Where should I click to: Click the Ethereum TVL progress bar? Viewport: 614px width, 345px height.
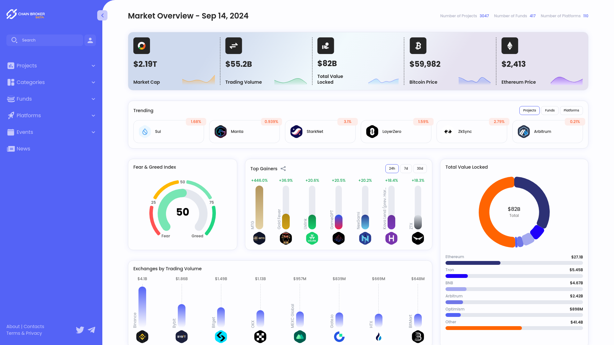pos(514,263)
